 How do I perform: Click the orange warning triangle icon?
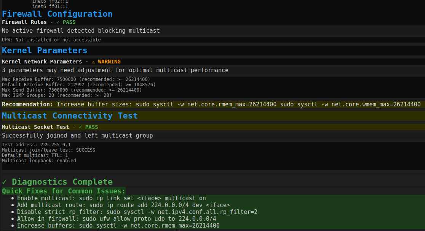(93, 62)
